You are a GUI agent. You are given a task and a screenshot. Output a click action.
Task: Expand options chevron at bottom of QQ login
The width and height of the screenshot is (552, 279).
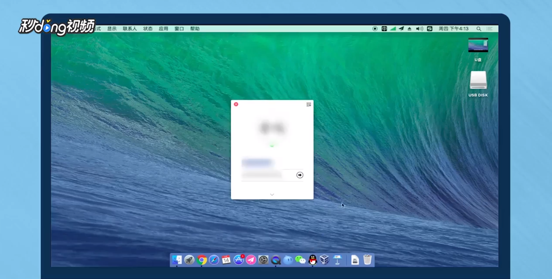272,194
